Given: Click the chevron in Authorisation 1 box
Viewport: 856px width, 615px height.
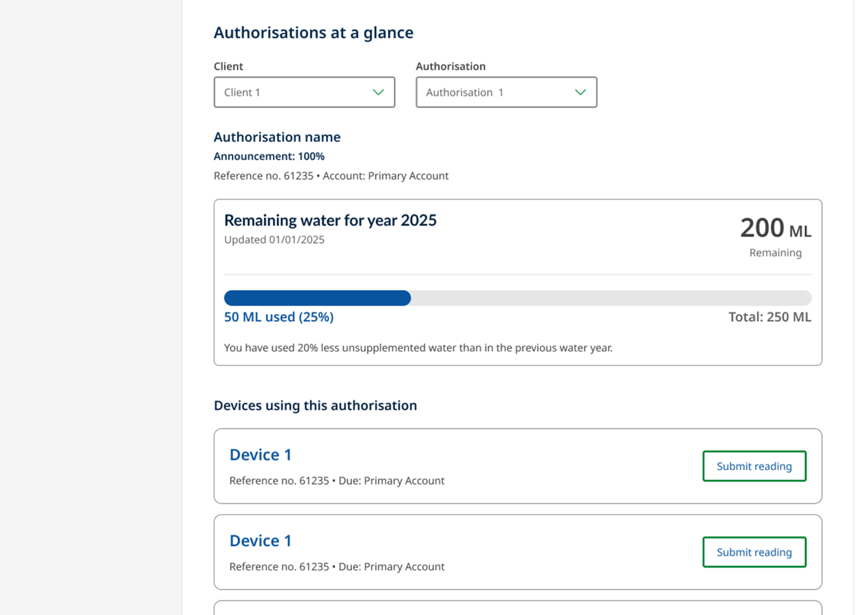Looking at the screenshot, I should click(581, 92).
